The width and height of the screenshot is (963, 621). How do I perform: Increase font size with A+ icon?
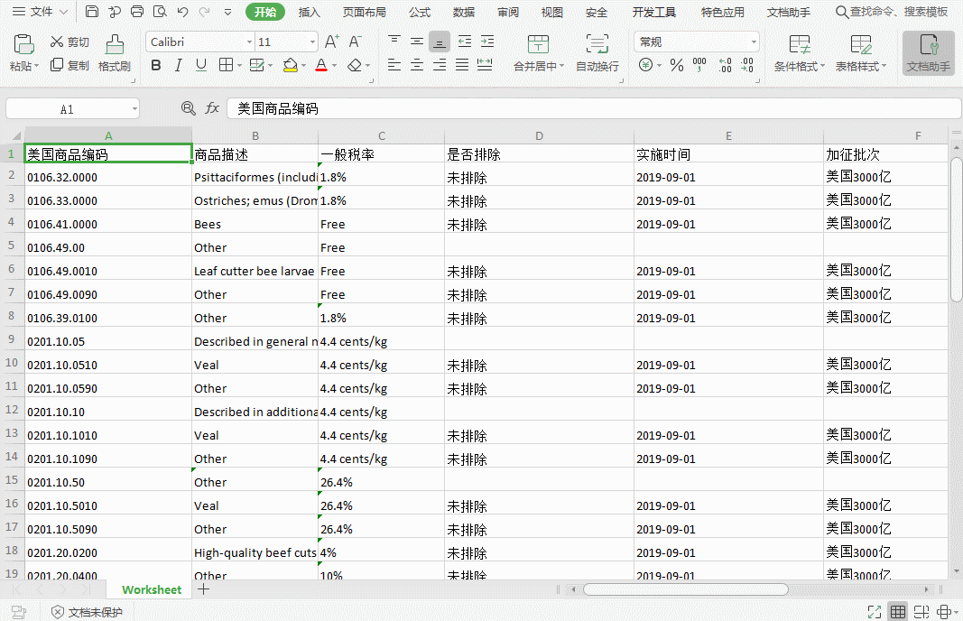pos(331,42)
